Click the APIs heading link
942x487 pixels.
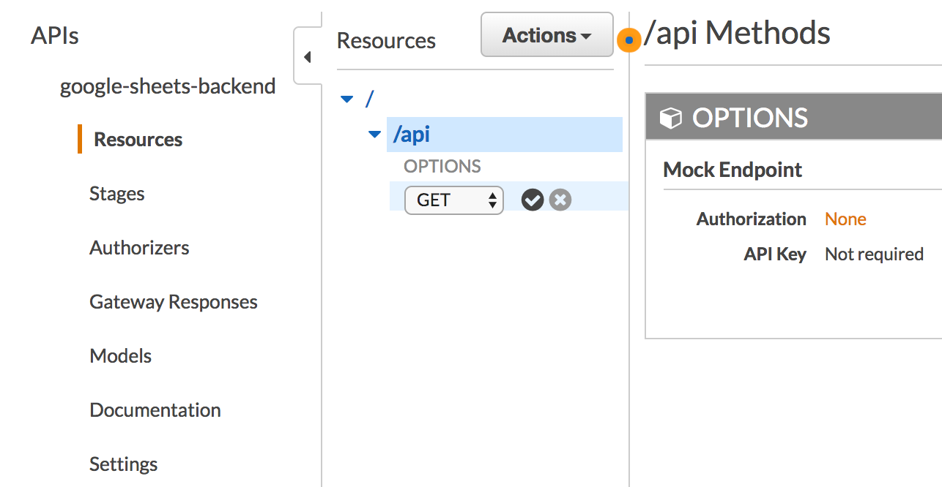(55, 35)
